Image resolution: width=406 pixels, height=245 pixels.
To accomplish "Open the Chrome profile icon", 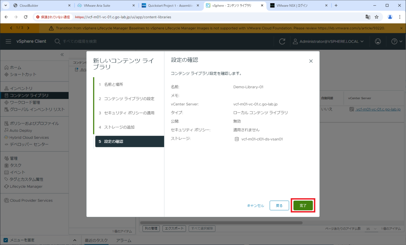I will (390, 17).
